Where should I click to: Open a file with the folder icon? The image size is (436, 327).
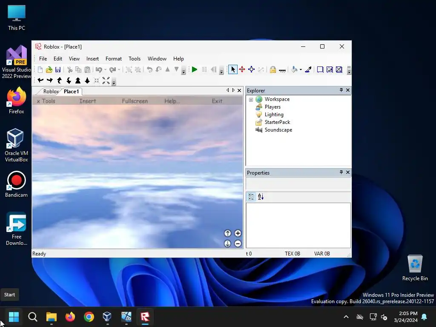tap(49, 69)
